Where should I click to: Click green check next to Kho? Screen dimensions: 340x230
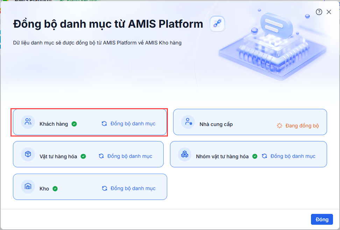55,189
